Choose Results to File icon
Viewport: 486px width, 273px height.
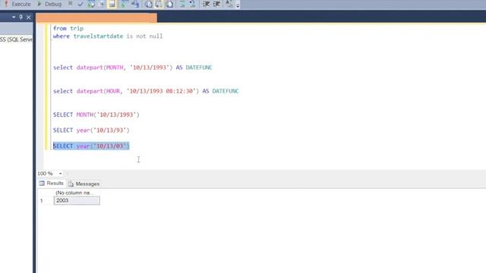tap(169, 4)
